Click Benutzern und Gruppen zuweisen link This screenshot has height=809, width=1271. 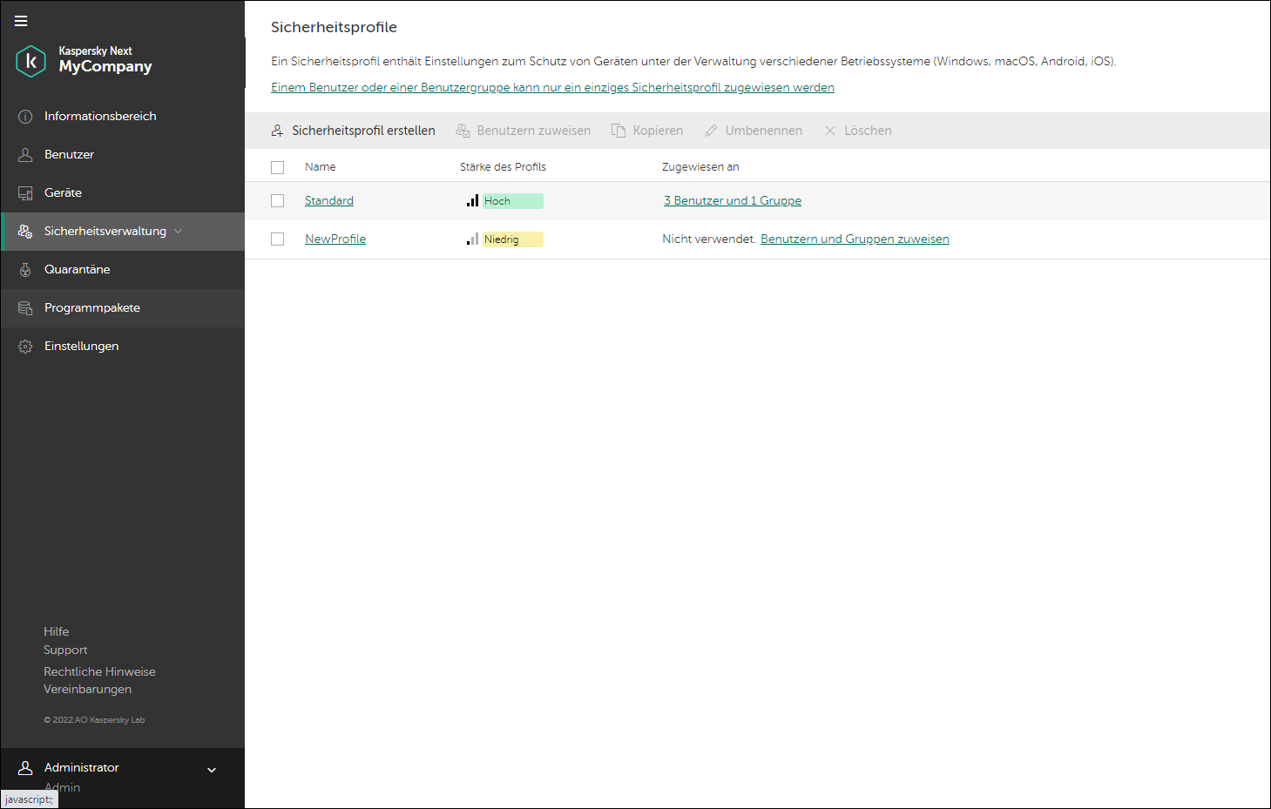(x=855, y=239)
